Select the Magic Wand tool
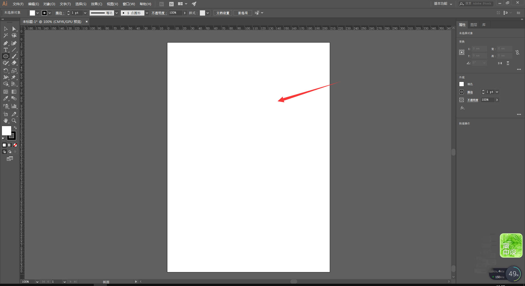Screen dimensions: 525x286 [x=5, y=35]
